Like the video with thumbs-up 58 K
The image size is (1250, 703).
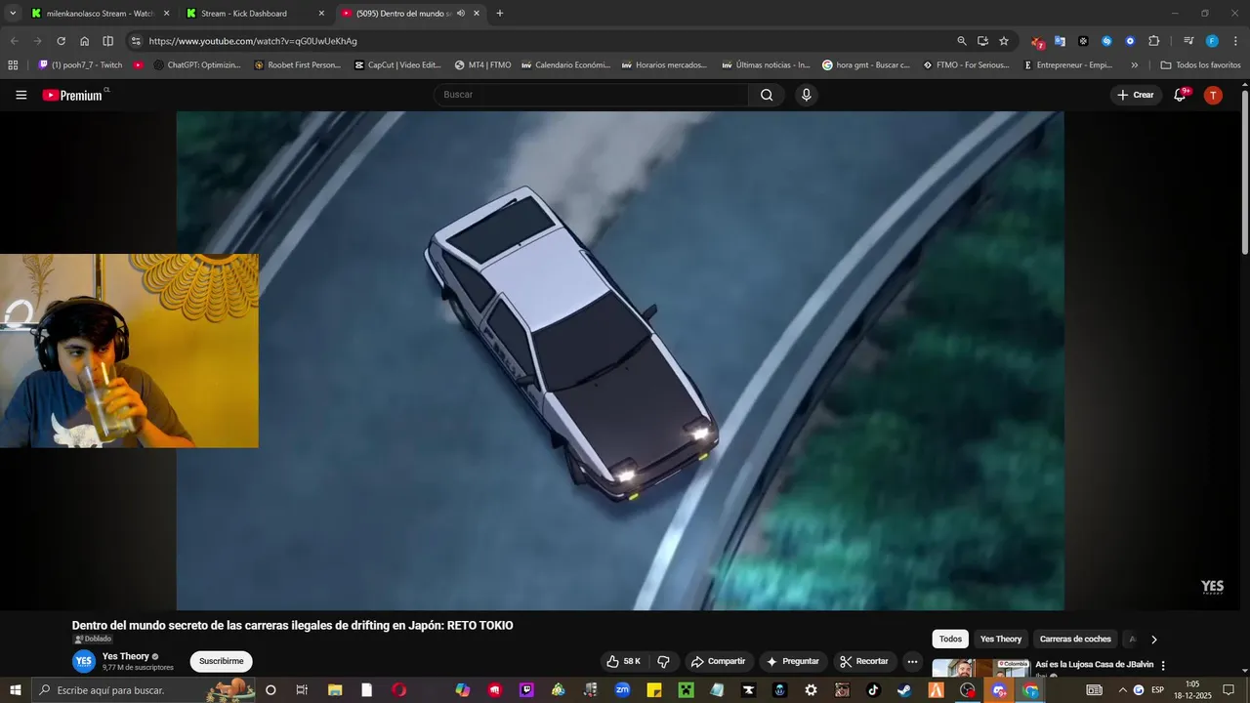pos(623,661)
